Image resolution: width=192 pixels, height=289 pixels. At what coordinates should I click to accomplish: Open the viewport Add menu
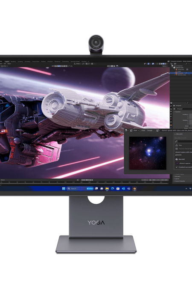click(5, 64)
